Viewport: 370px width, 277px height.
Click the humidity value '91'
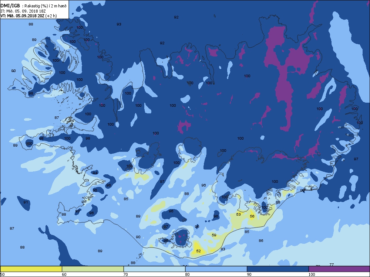tap(26, 202)
